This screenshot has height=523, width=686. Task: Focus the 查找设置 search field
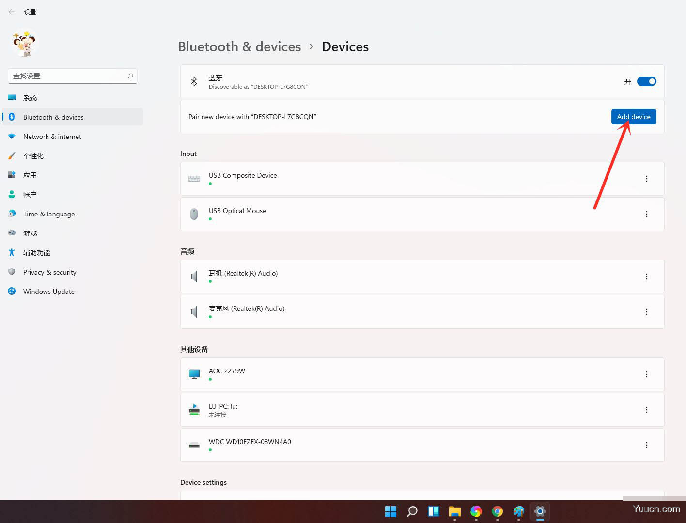[73, 76]
